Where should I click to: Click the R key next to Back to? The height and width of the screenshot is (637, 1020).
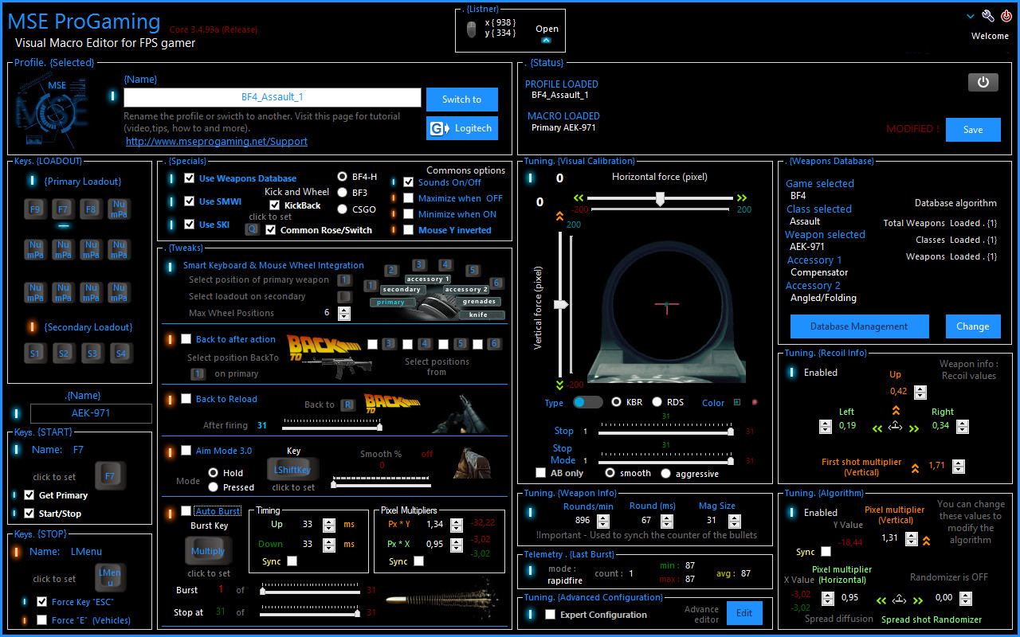tap(347, 404)
